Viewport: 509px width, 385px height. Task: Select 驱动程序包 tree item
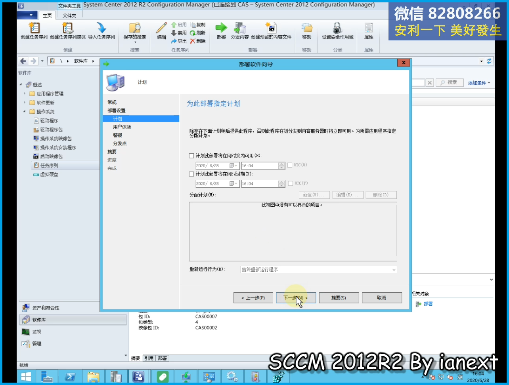pos(48,130)
